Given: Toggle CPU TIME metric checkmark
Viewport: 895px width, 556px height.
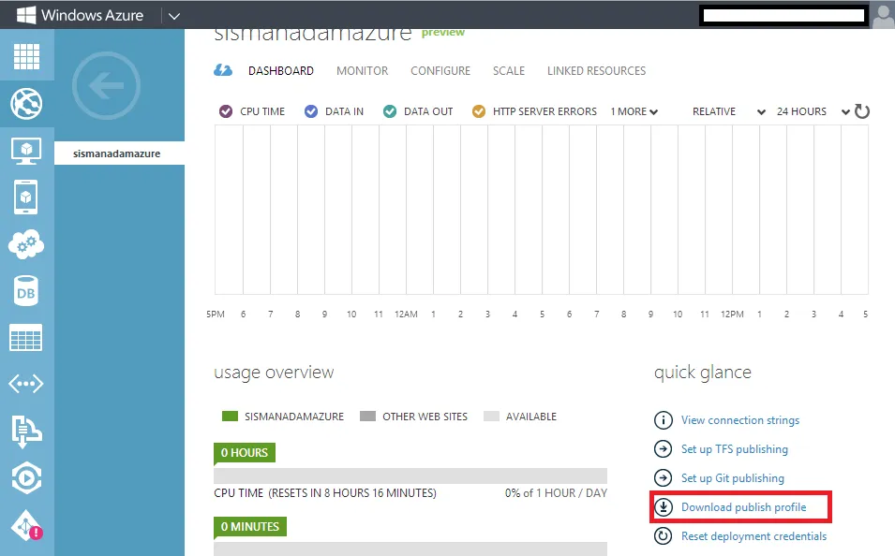Looking at the screenshot, I should 226,111.
